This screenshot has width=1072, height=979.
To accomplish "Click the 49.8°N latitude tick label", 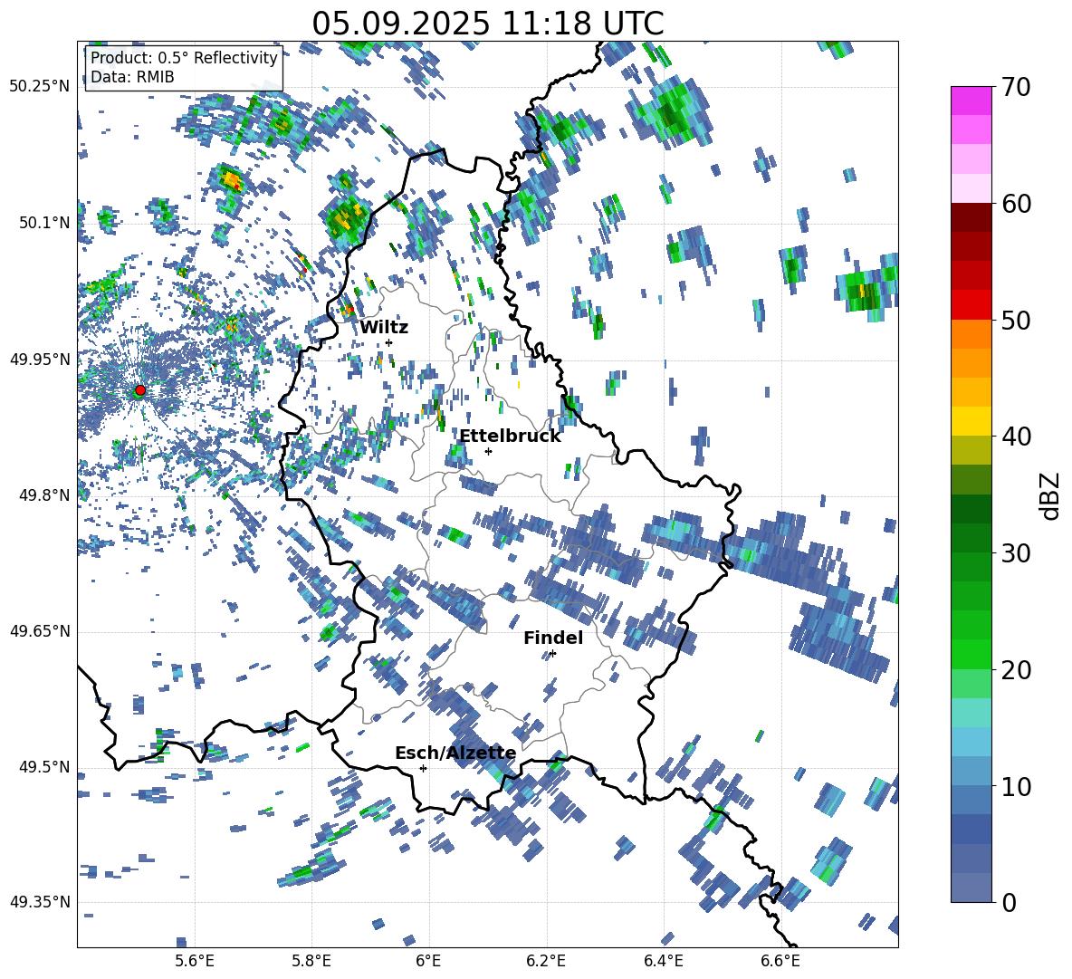I will [44, 495].
